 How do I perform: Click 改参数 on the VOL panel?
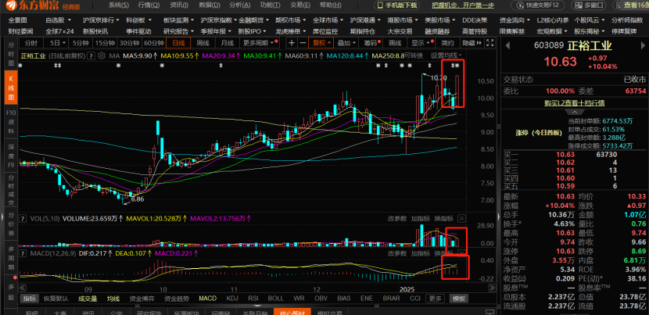point(396,218)
